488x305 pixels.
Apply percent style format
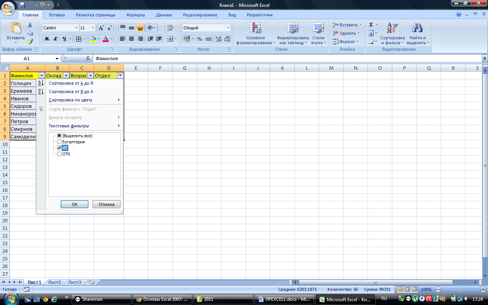pos(199,39)
